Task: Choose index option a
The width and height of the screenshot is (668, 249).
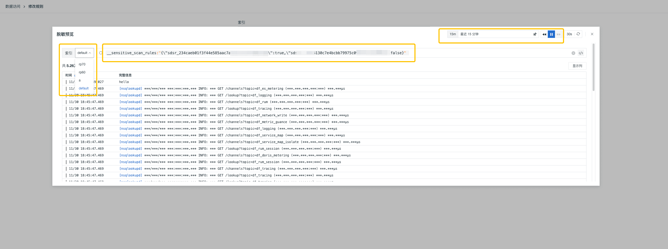Action: click(80, 80)
